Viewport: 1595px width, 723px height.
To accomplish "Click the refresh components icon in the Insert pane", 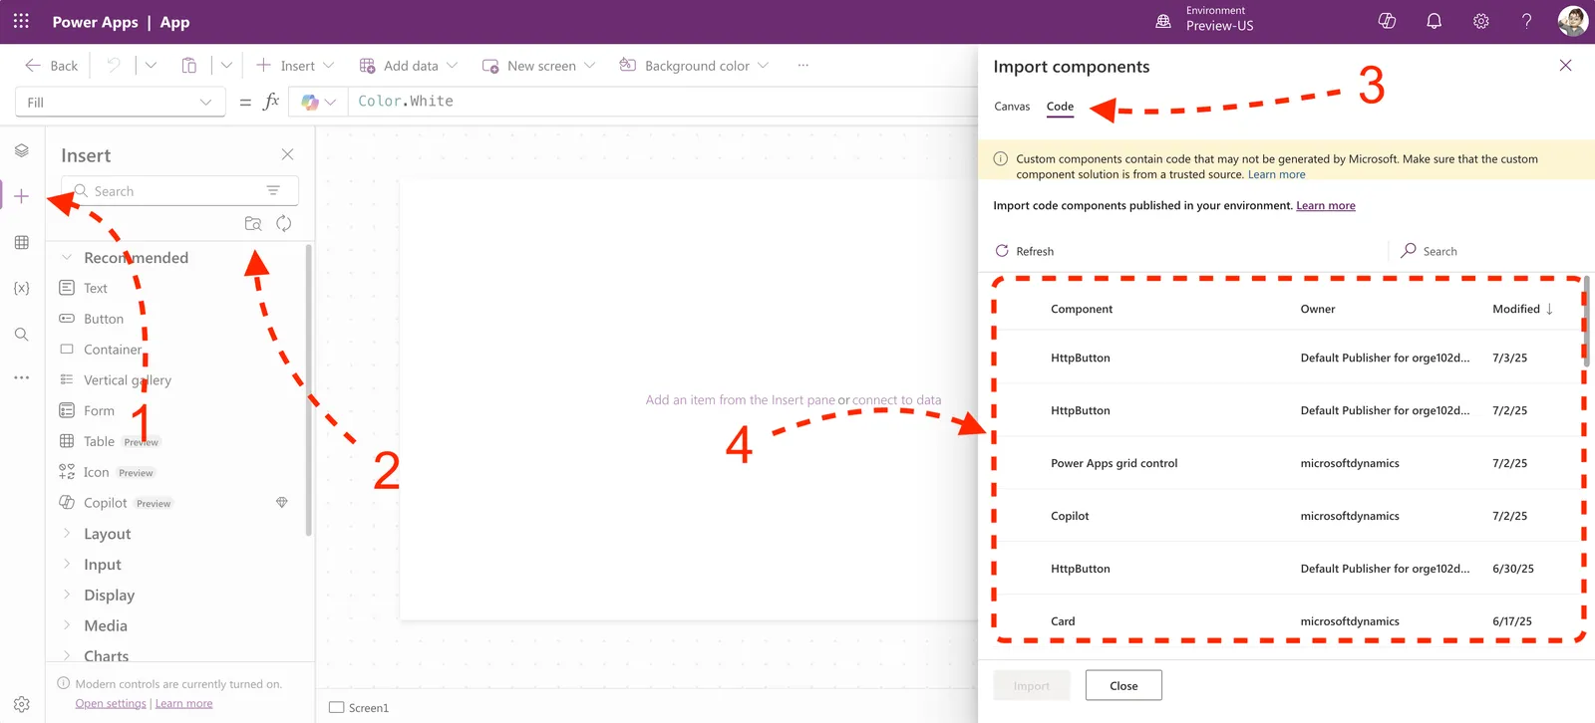I will point(284,223).
